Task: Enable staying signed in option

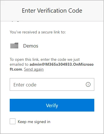Action: point(13,121)
